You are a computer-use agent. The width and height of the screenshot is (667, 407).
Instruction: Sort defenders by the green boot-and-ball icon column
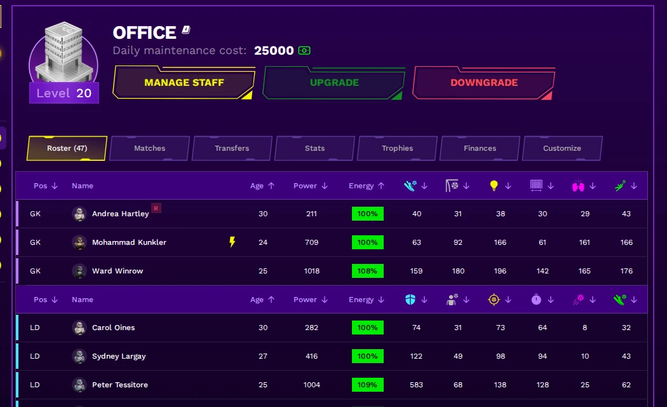626,300
